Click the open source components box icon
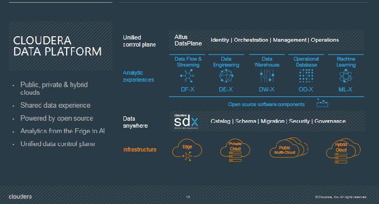The image size is (379, 204). pyautogui.click(x=322, y=103)
